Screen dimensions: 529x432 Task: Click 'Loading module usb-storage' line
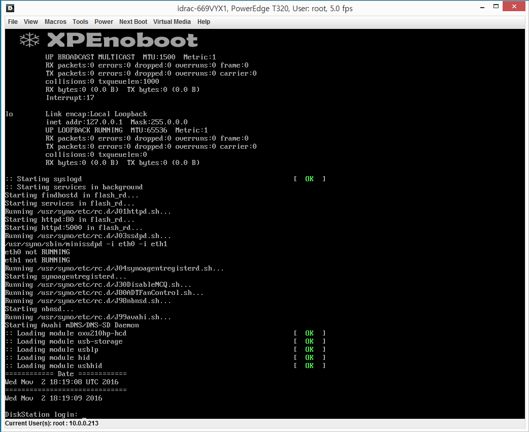click(x=64, y=341)
